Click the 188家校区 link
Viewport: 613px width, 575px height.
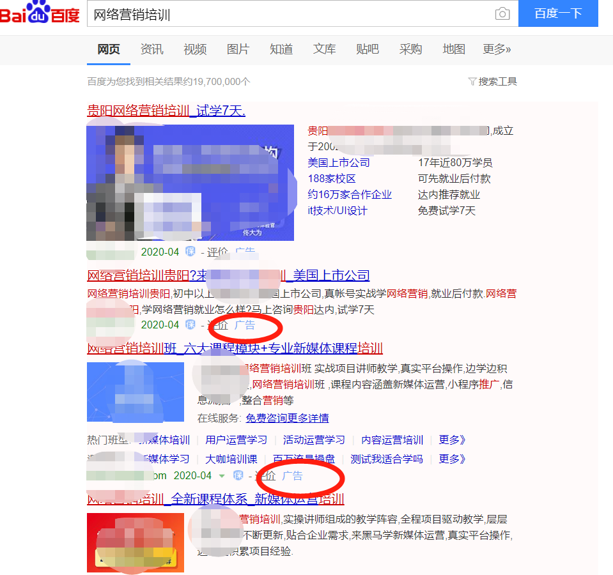[332, 178]
